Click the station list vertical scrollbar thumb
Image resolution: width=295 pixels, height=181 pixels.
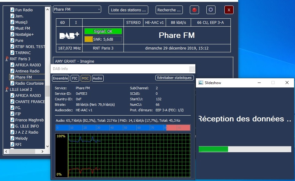coord(47,91)
